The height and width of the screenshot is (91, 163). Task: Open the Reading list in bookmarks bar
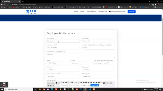pos(158,7)
